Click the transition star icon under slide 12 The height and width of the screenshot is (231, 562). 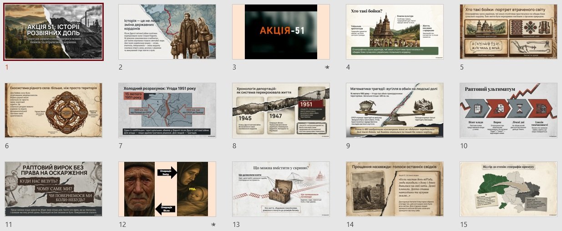pos(213,224)
